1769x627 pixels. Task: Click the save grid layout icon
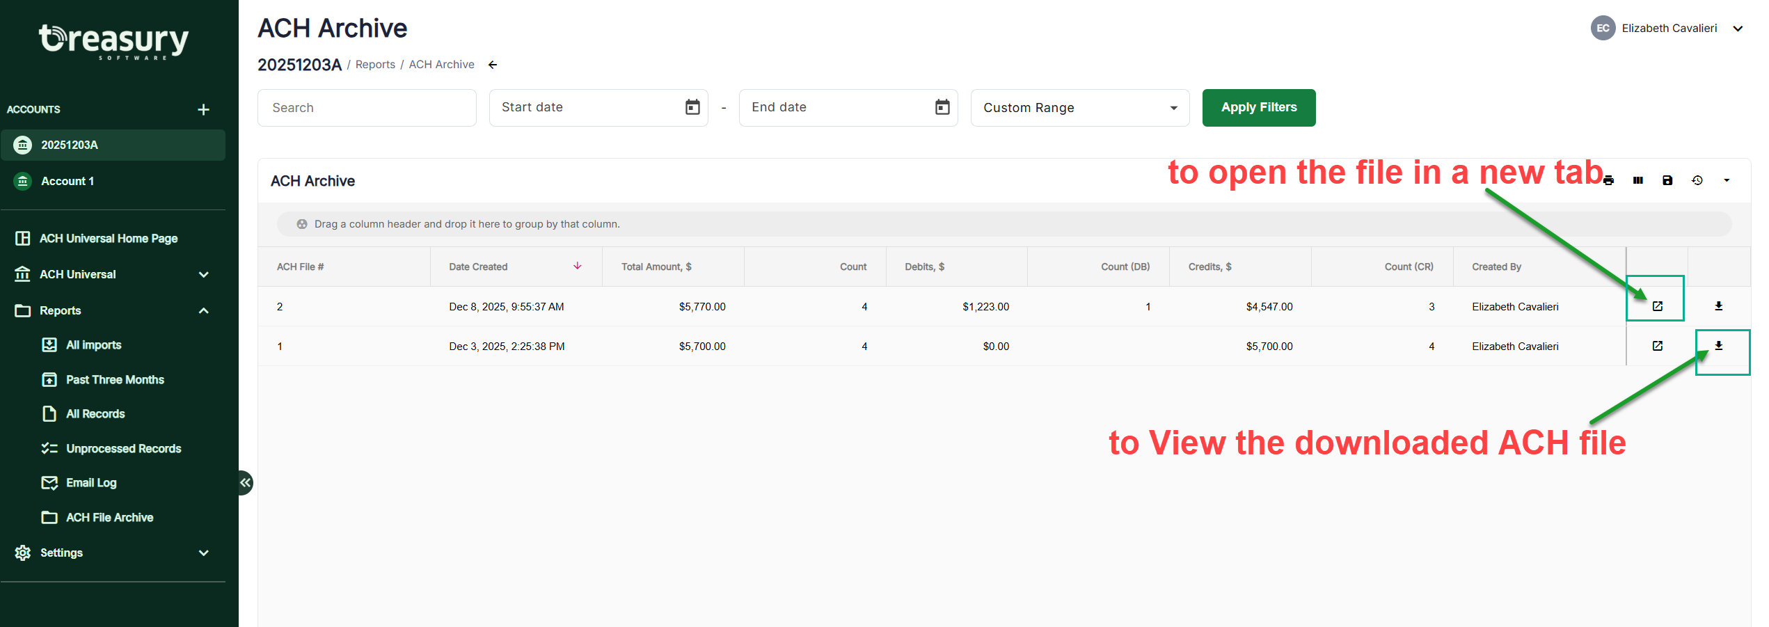click(1667, 181)
